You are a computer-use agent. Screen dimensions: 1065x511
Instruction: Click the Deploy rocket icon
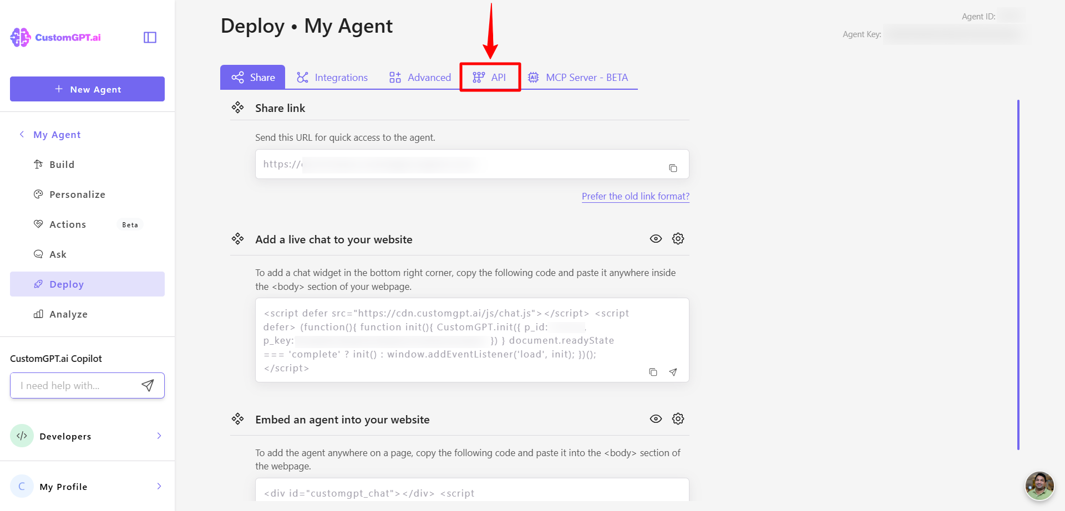[x=38, y=284]
